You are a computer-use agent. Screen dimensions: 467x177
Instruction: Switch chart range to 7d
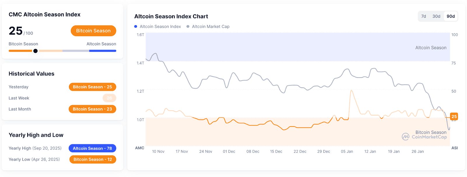[x=424, y=16]
